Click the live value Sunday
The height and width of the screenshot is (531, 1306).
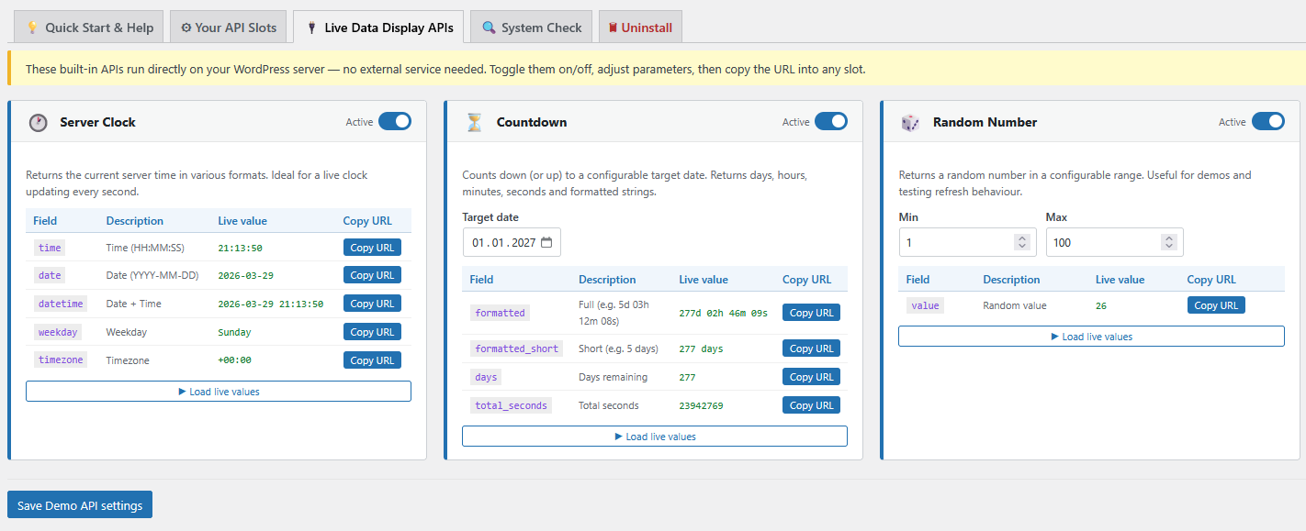coord(234,332)
